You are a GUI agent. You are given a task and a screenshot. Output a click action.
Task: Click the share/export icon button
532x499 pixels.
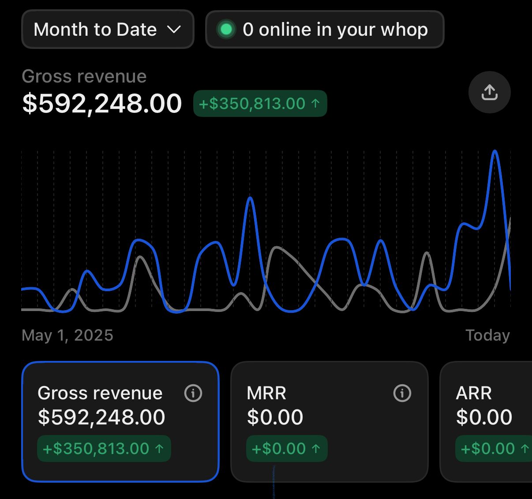click(489, 92)
